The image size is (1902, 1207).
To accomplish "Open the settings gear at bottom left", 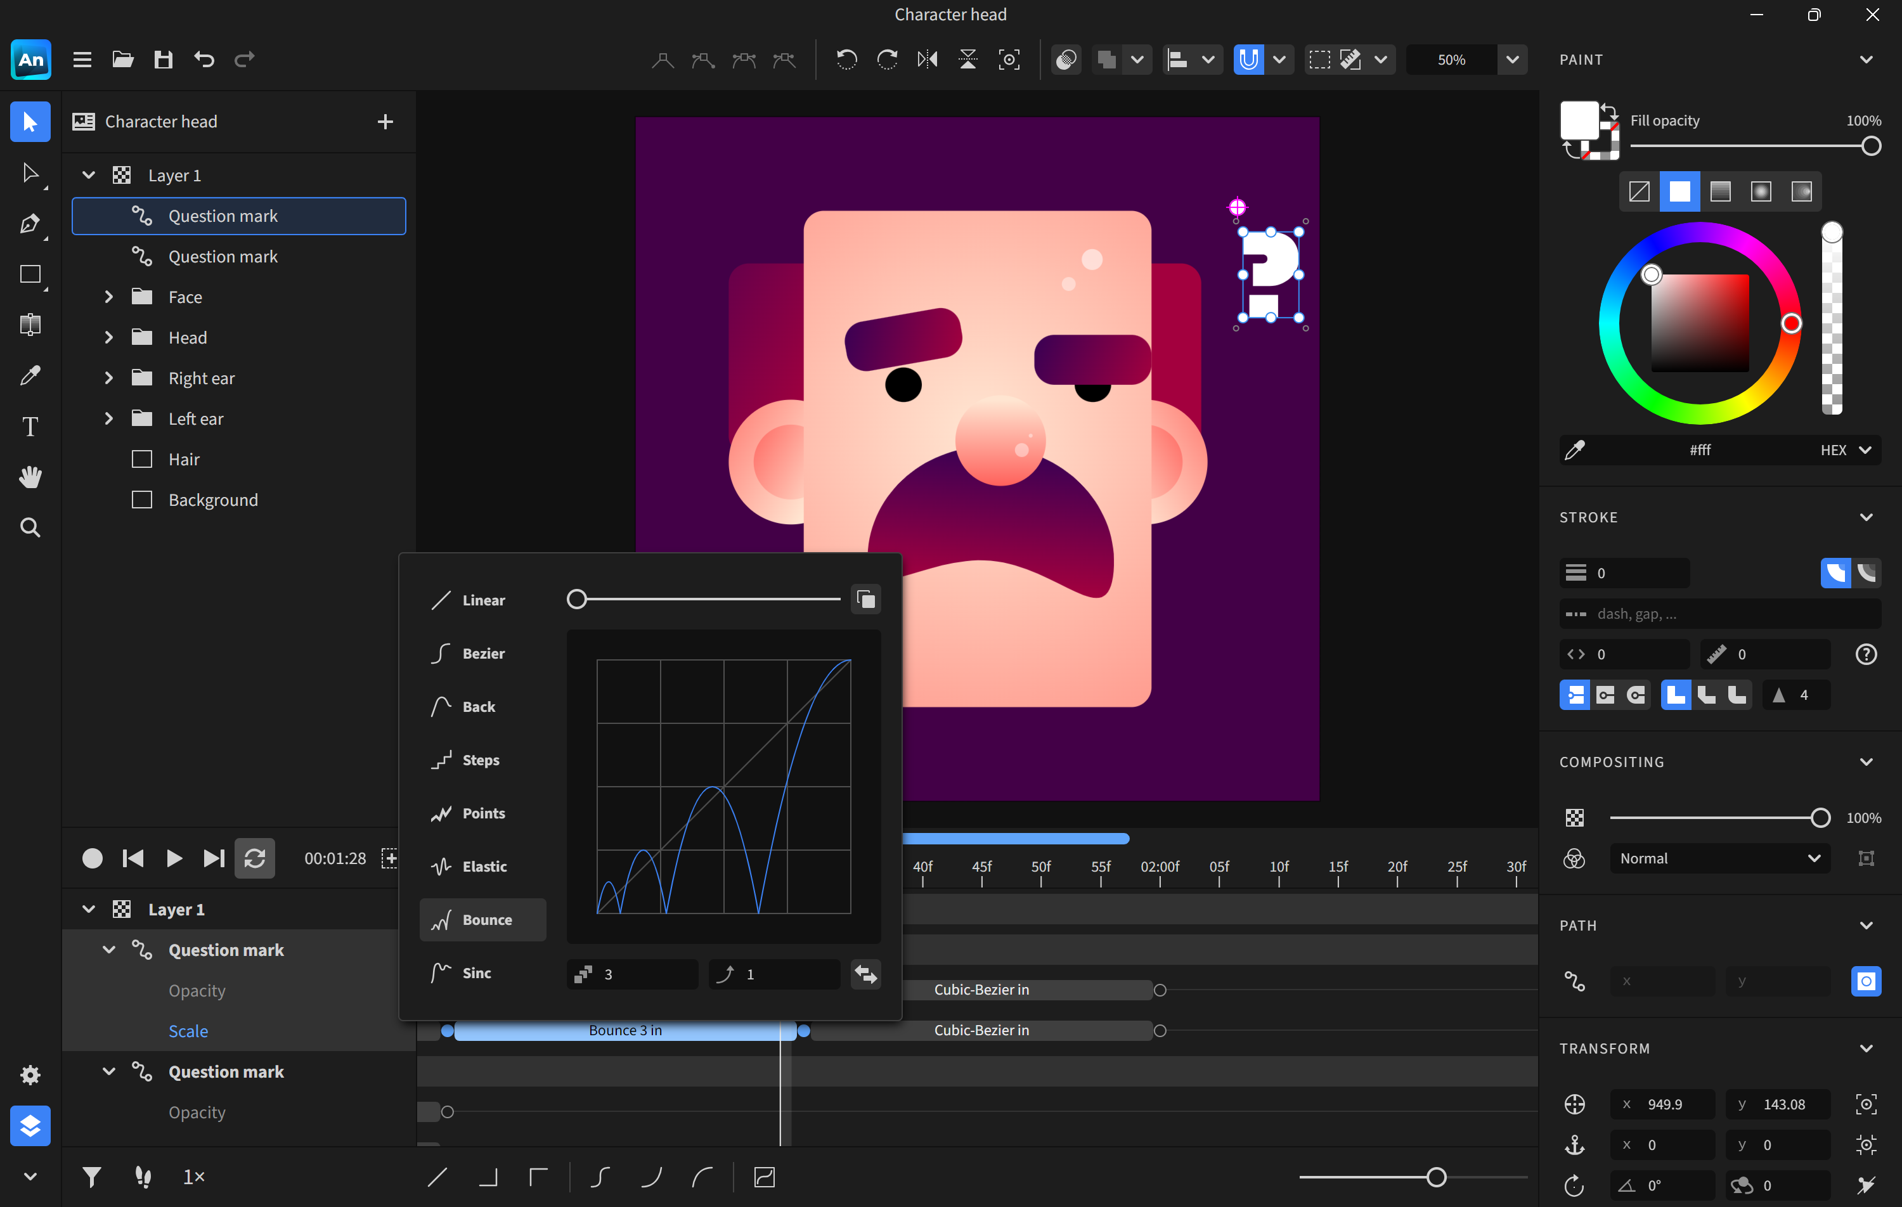I will (x=30, y=1075).
